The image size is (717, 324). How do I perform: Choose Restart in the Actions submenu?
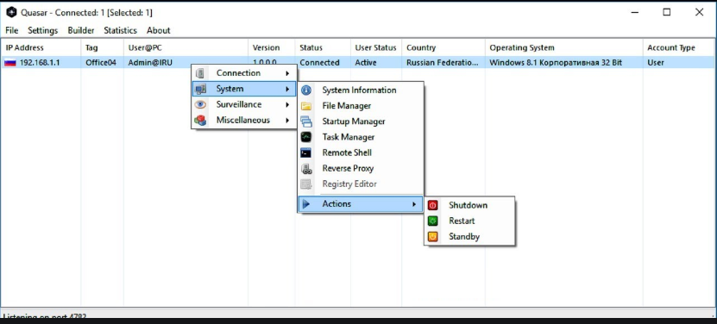pyautogui.click(x=469, y=221)
